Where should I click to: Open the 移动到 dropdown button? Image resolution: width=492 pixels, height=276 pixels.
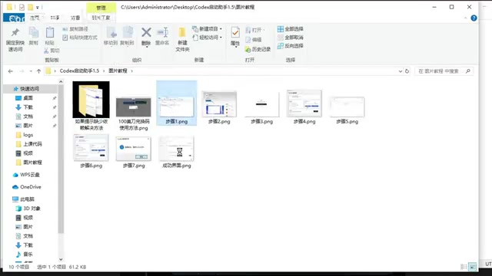pyautogui.click(x=111, y=37)
